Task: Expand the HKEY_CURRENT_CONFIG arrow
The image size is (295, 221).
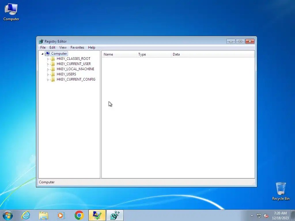Action: 48,80
